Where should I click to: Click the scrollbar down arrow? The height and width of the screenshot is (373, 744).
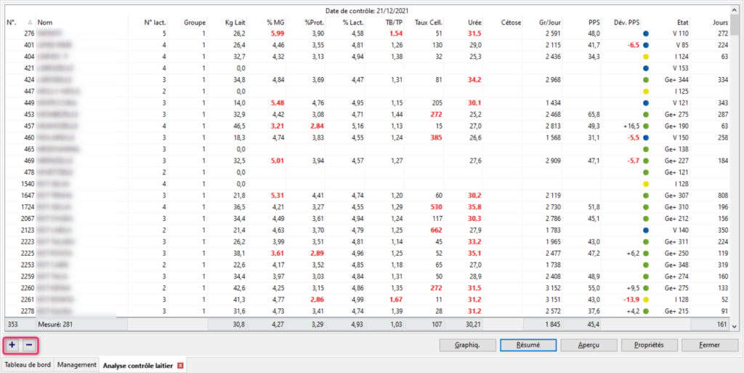click(735, 326)
